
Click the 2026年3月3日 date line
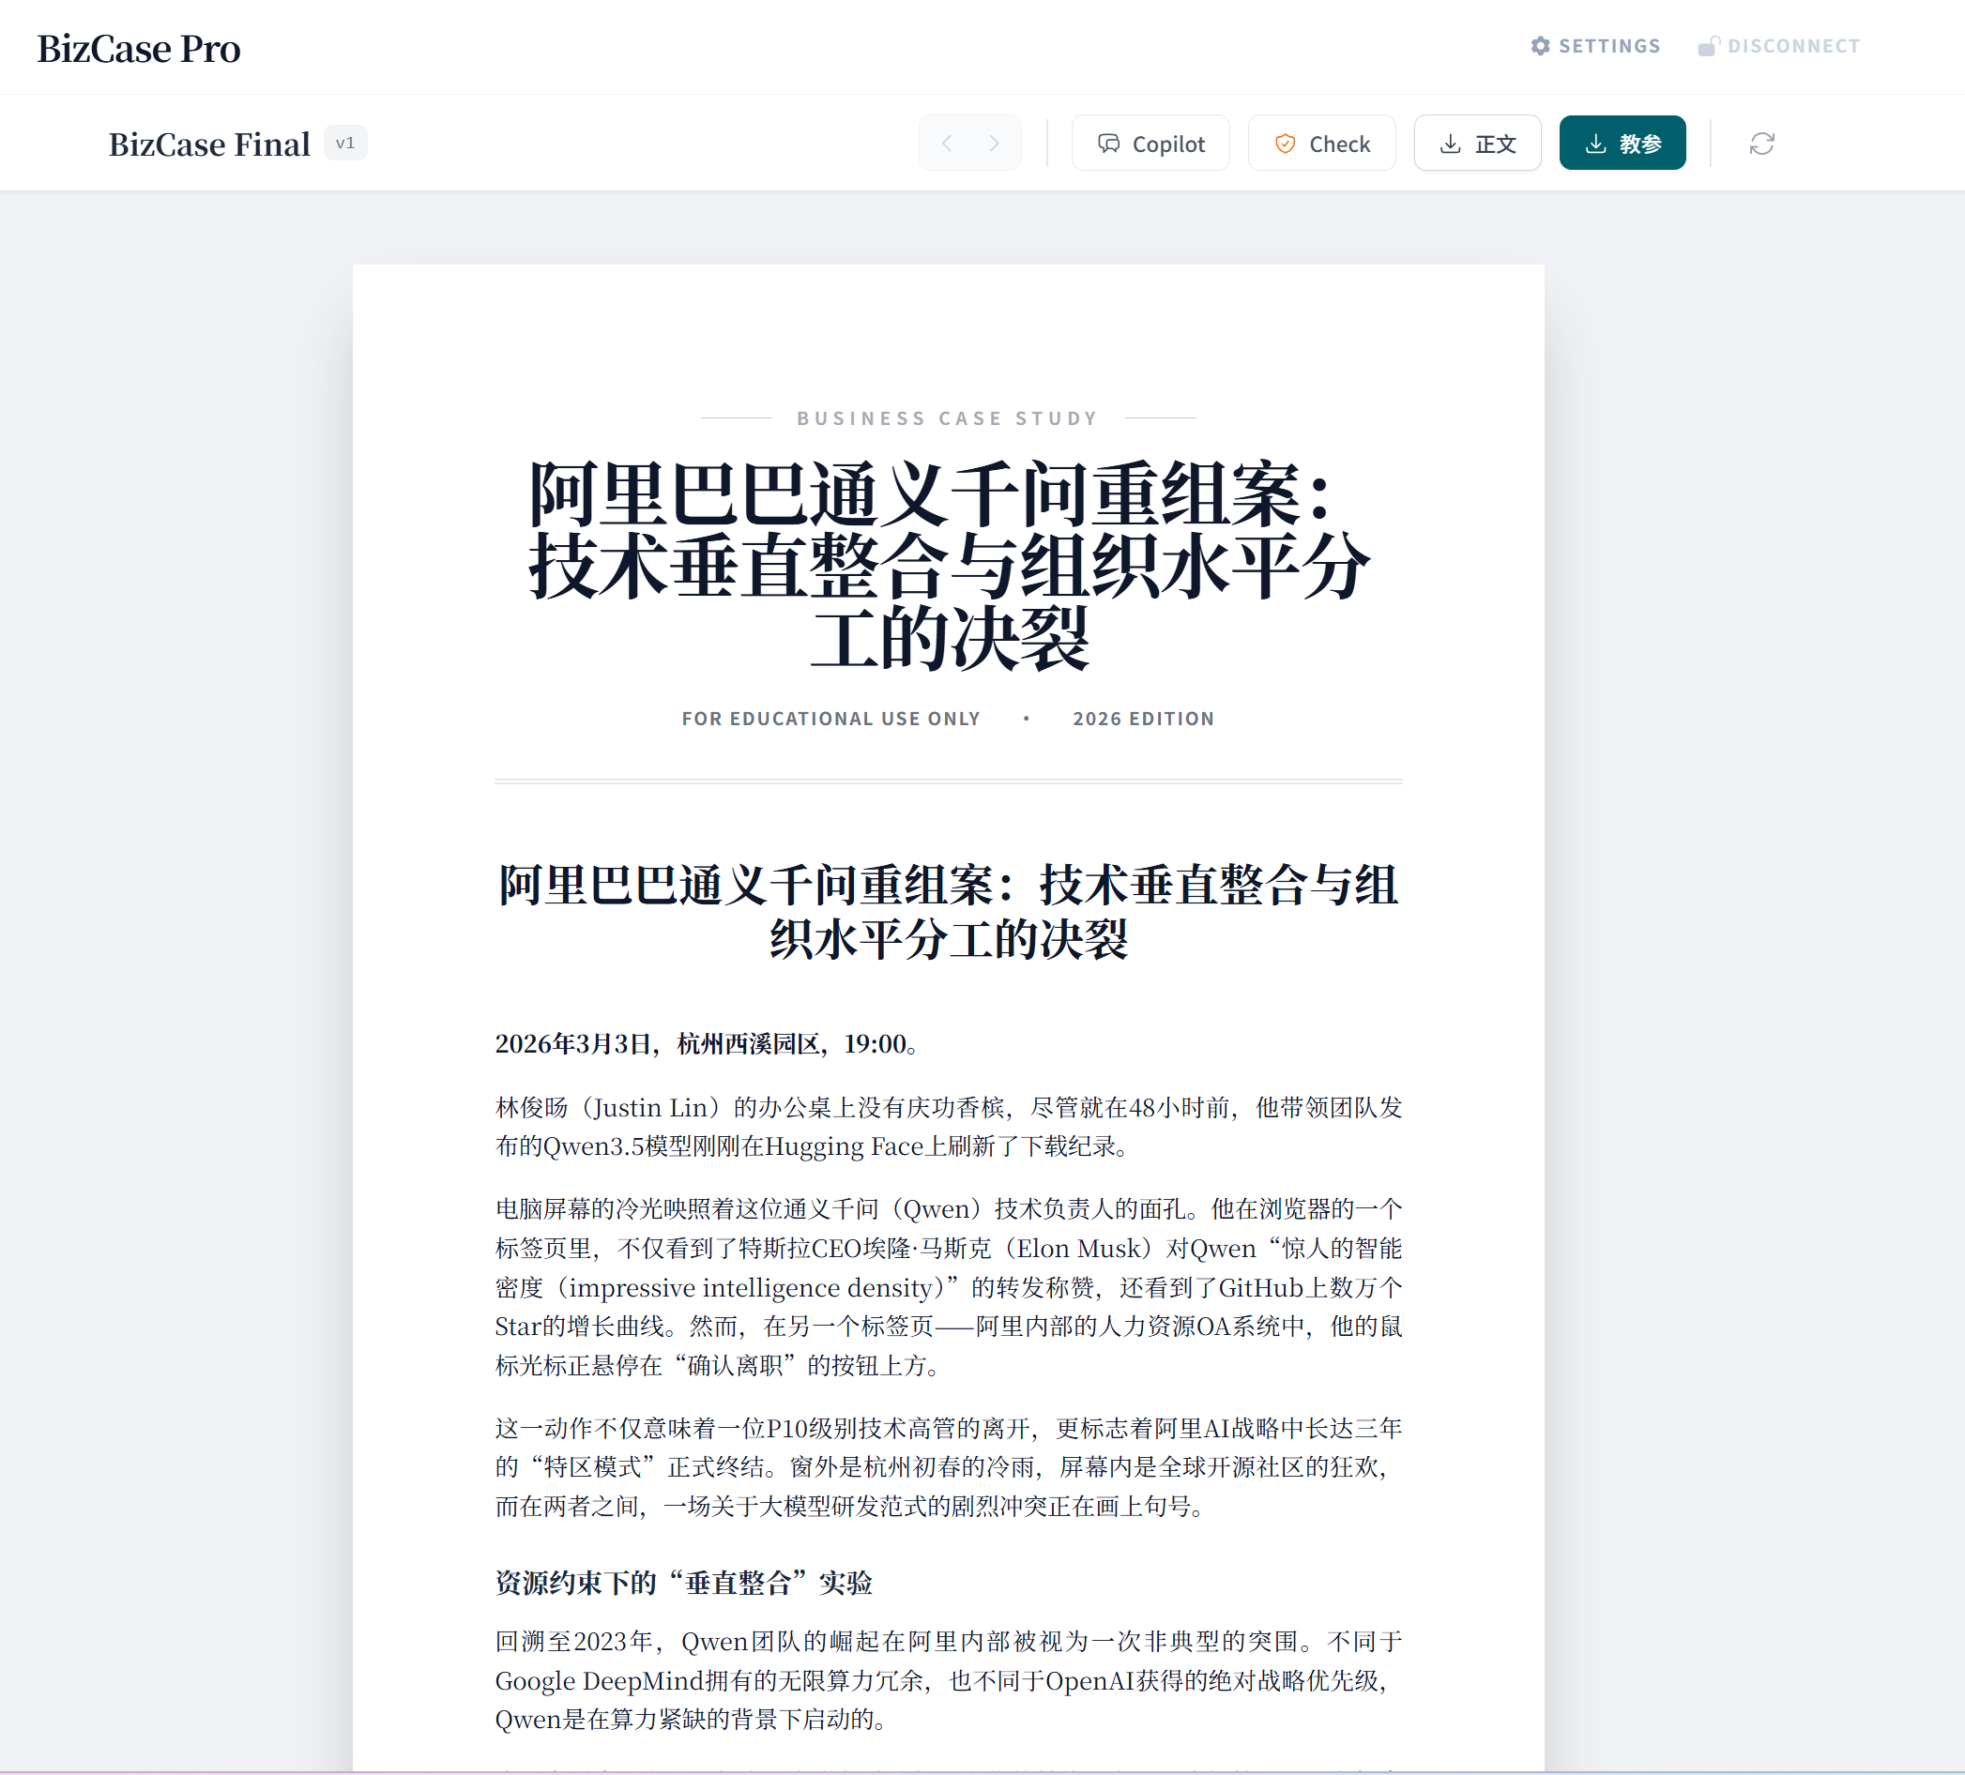[x=706, y=1043]
